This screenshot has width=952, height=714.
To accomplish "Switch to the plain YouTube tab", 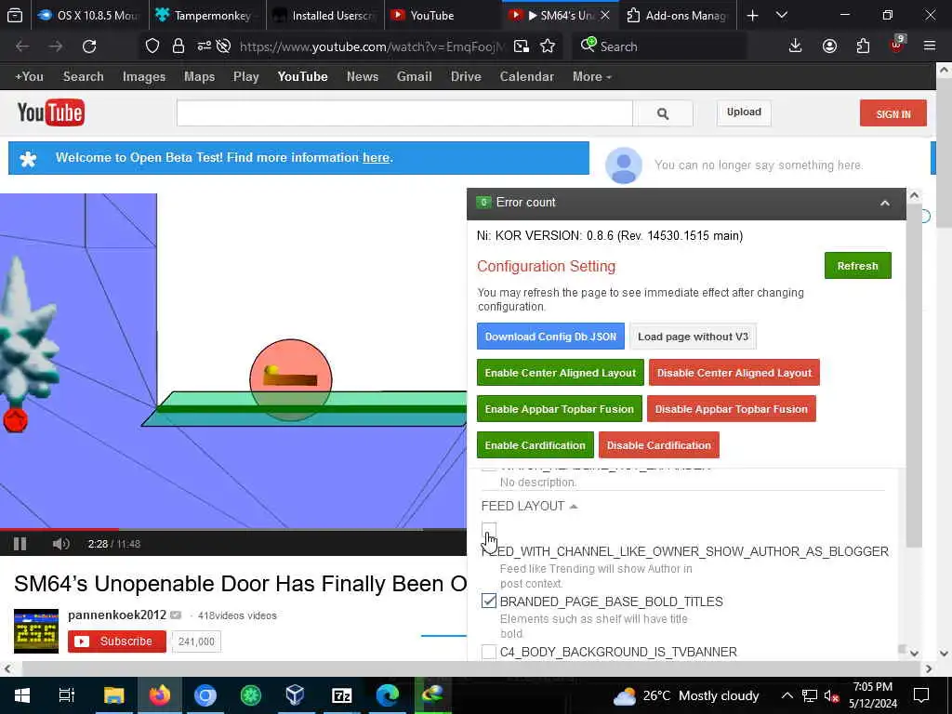I will (x=443, y=15).
